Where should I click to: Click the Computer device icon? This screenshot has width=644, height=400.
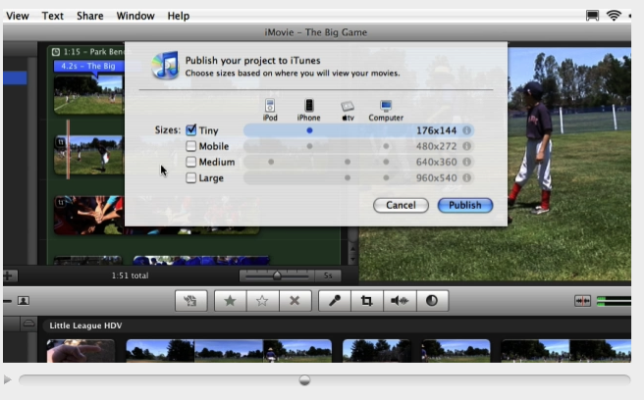tap(386, 106)
